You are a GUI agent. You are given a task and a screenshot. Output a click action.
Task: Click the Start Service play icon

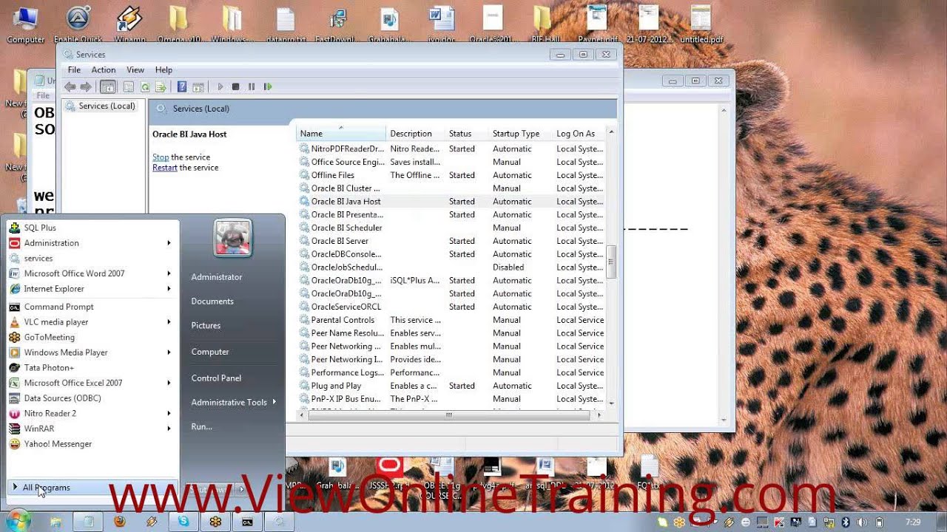pyautogui.click(x=220, y=87)
